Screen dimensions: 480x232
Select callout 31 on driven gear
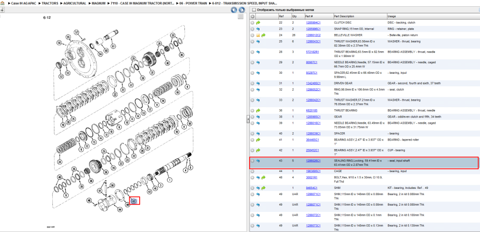click(152, 72)
